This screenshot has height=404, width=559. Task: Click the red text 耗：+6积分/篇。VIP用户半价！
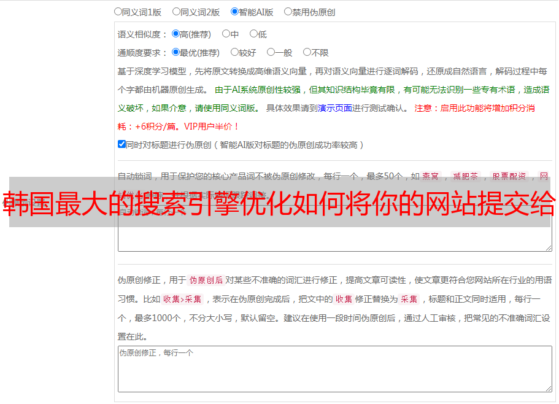tap(178, 126)
